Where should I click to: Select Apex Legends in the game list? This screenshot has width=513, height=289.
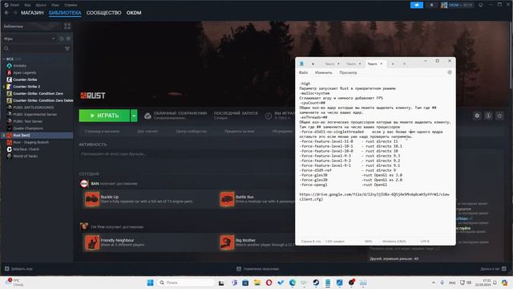click(25, 73)
